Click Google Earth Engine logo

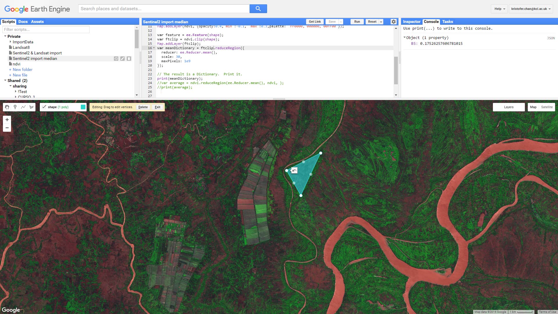point(37,9)
